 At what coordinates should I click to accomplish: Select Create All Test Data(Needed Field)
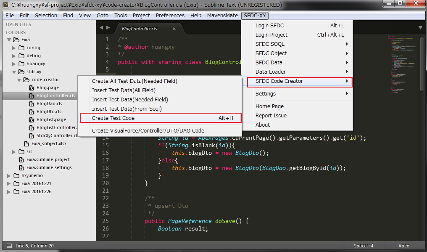coord(161,81)
